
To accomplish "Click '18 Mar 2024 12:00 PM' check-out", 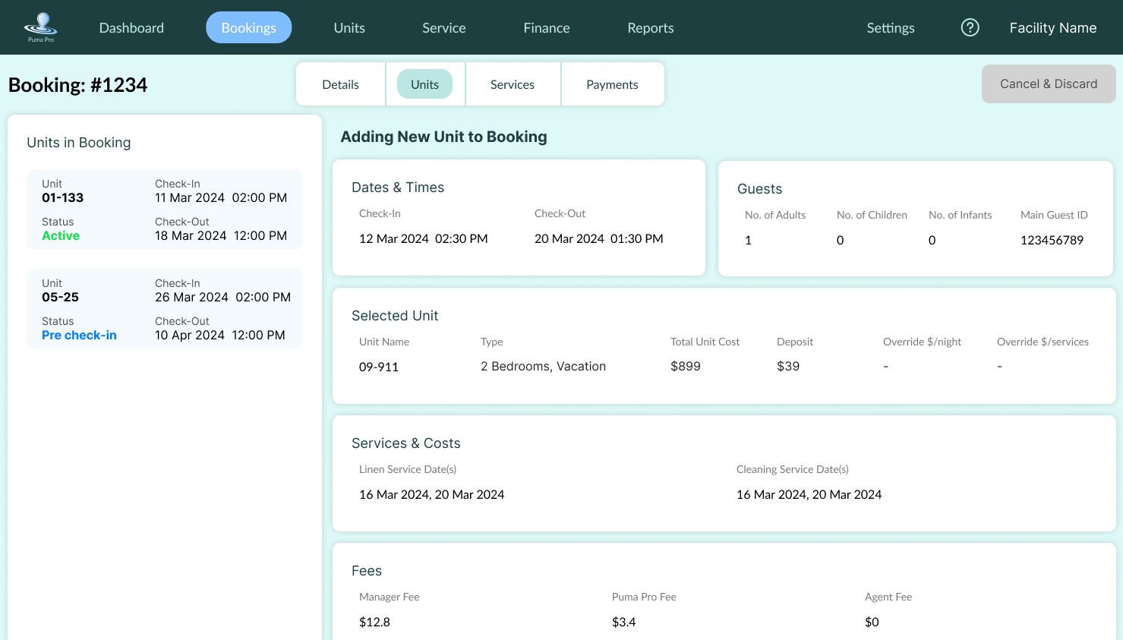I will click(221, 236).
